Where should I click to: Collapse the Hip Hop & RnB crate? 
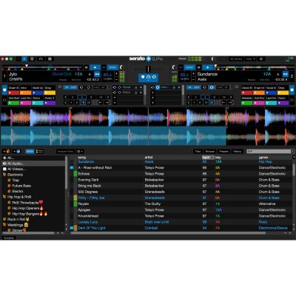pos(4,197)
